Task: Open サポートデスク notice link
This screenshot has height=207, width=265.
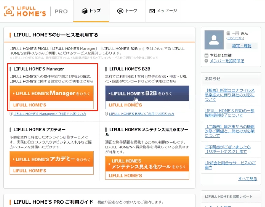Action: [x=228, y=149]
